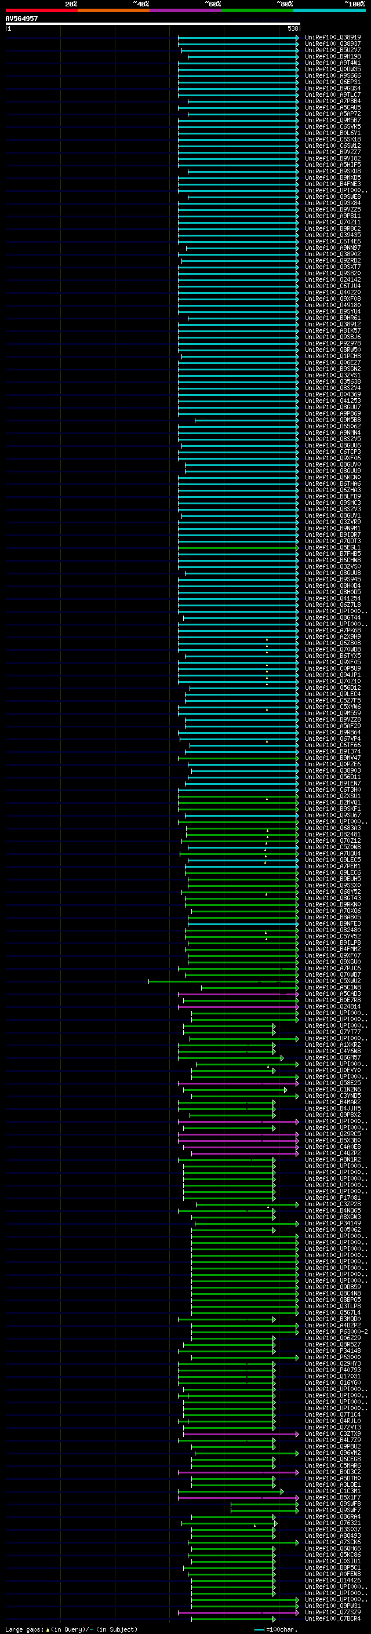Click the hit label UniRef100_C1C3M1
This screenshot has height=1634, width=371.
point(332,1491)
